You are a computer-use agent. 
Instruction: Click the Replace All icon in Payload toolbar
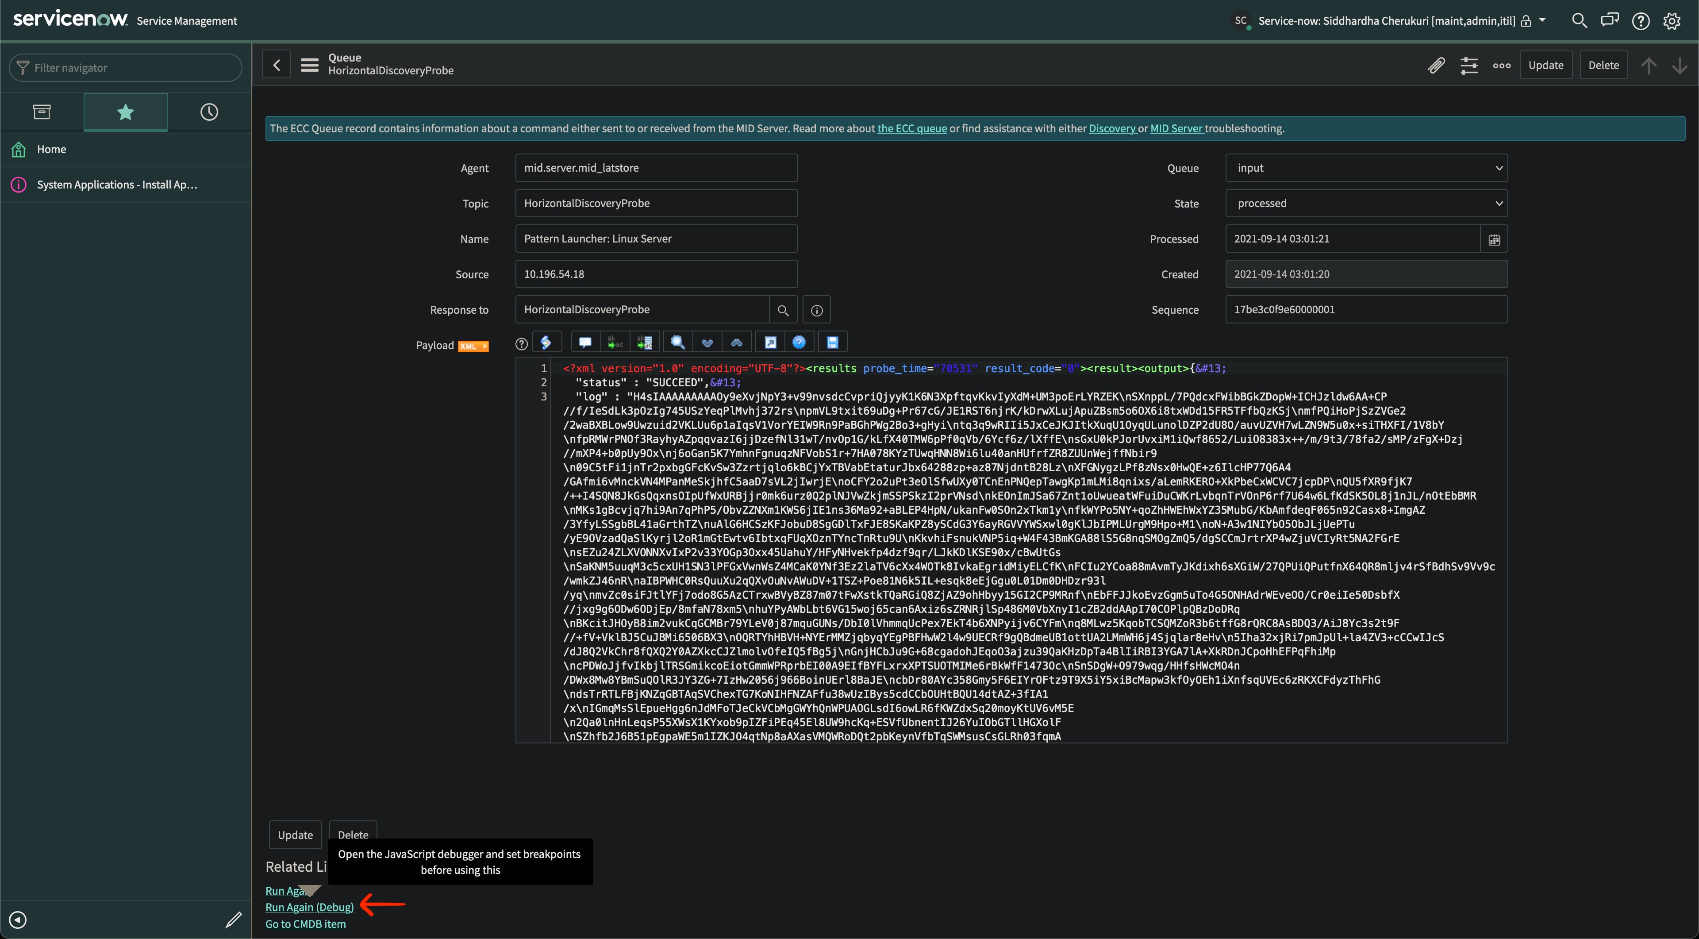pyautogui.click(x=644, y=342)
